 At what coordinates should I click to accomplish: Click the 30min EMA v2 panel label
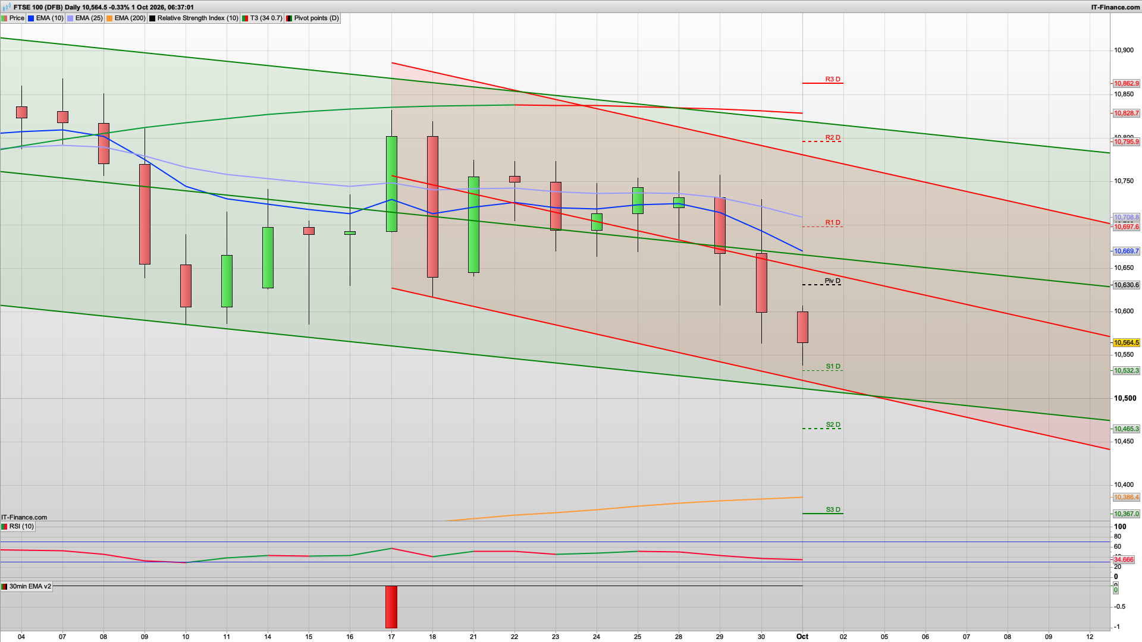click(26, 587)
